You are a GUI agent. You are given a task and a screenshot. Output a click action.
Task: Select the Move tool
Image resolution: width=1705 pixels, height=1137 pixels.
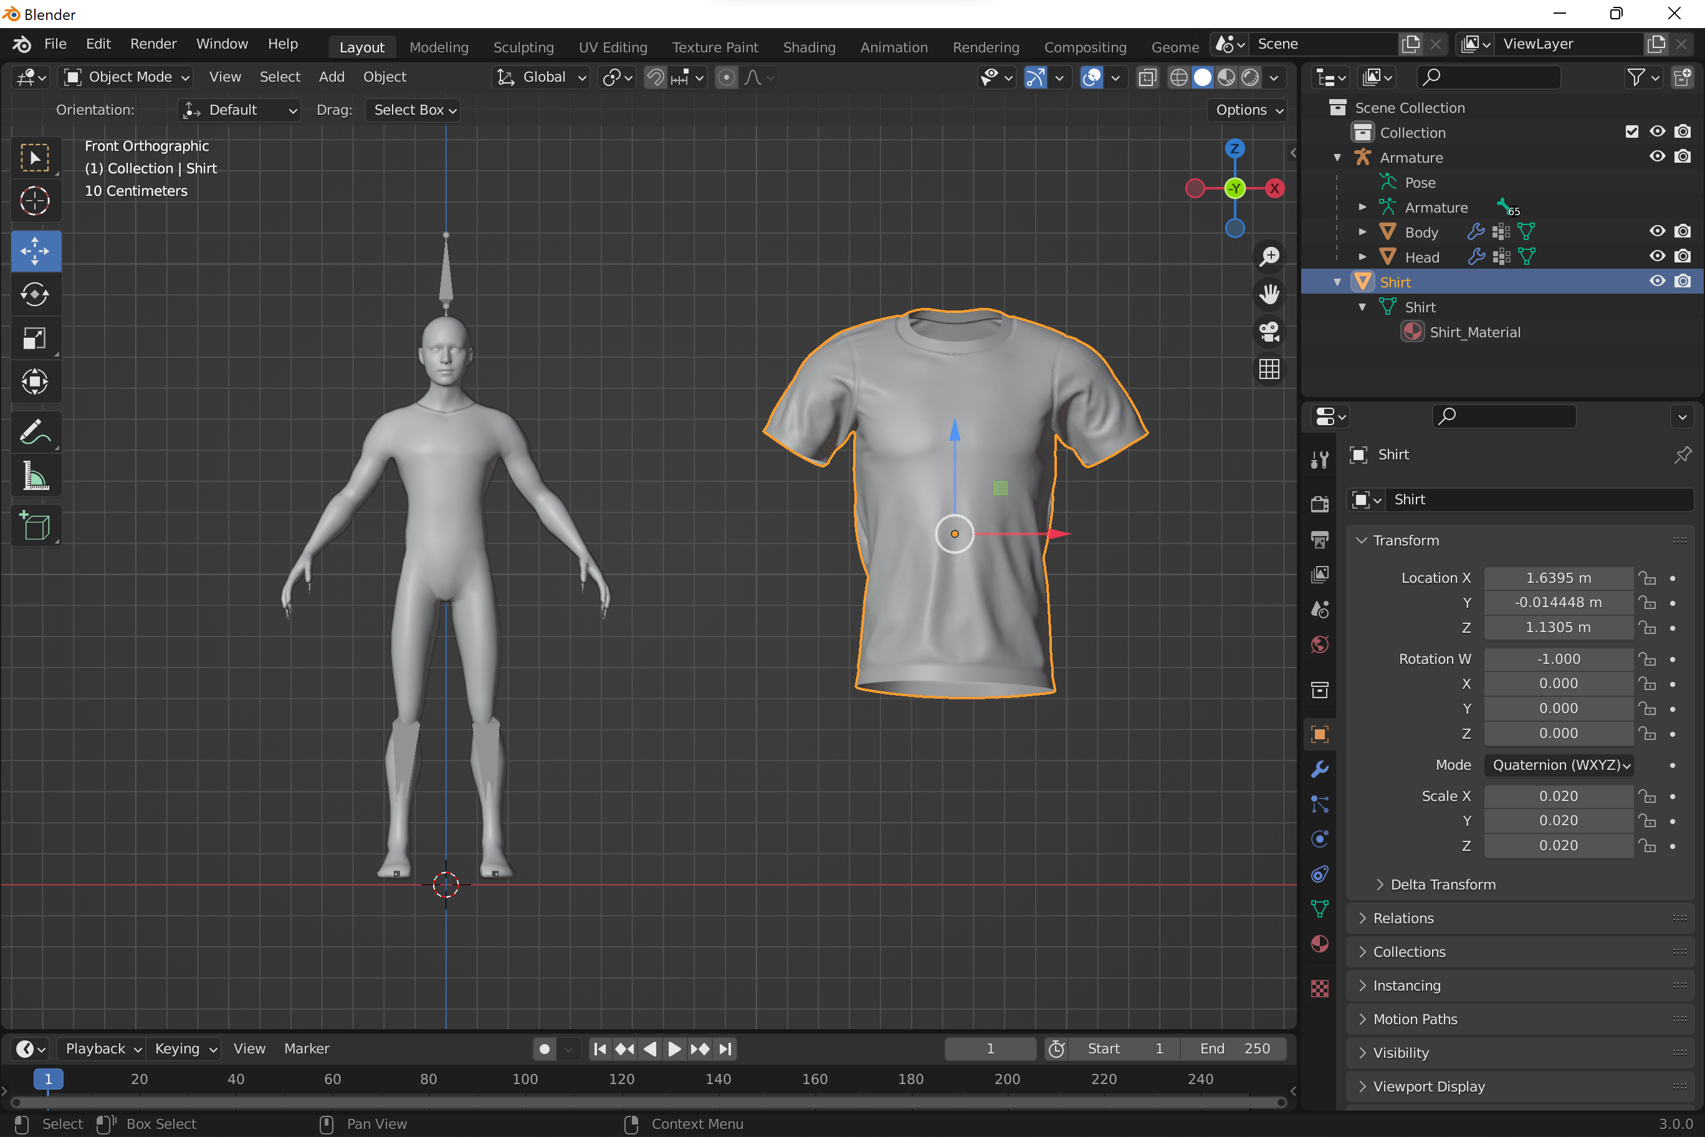[36, 251]
